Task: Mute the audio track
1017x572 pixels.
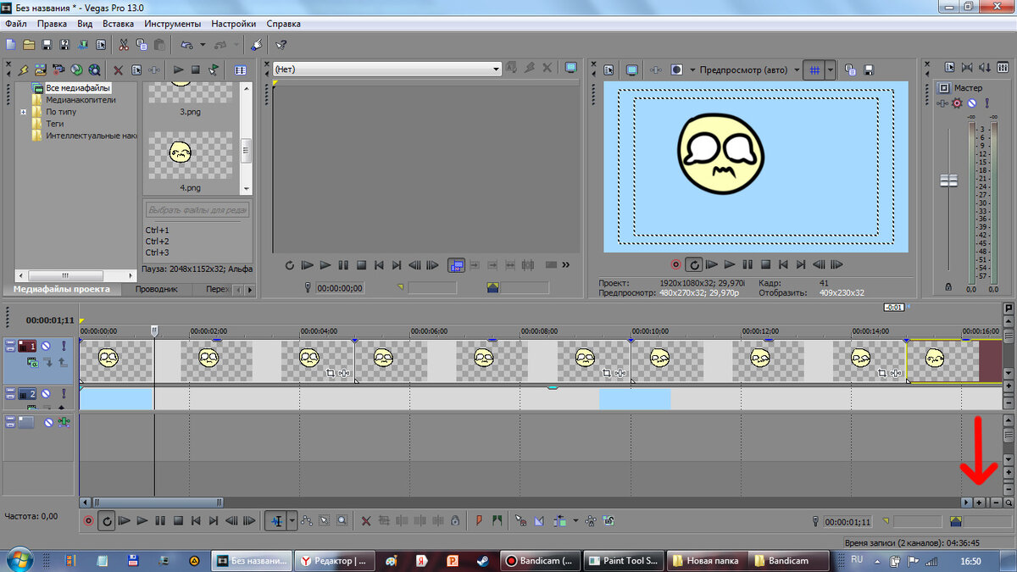Action: point(48,422)
